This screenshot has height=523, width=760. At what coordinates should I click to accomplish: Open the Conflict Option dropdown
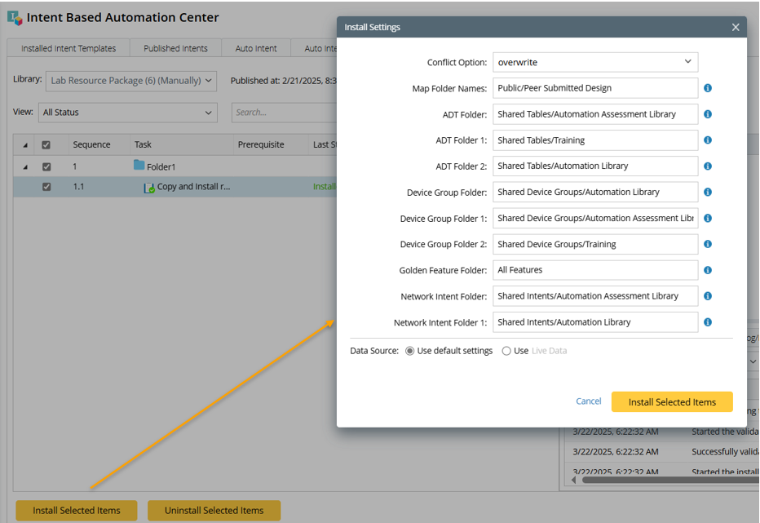595,62
